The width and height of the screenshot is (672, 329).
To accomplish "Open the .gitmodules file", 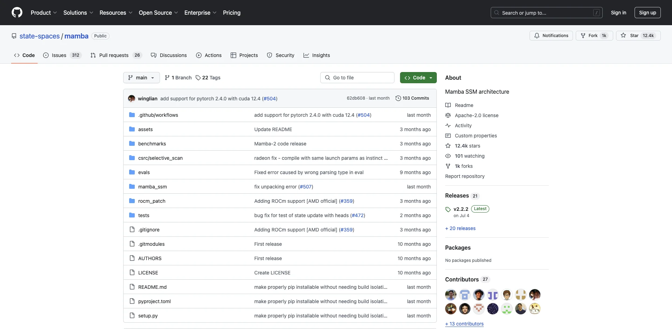I will click(x=151, y=244).
